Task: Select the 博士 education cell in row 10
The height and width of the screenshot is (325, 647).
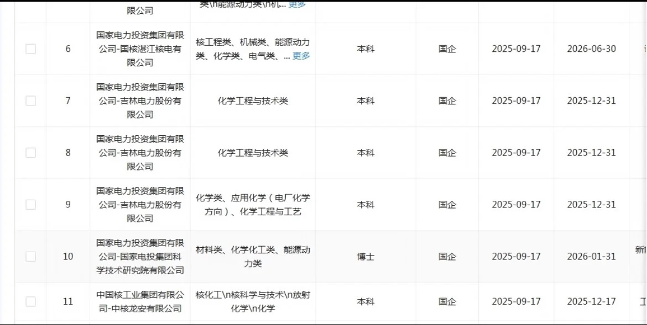Action: 364,257
